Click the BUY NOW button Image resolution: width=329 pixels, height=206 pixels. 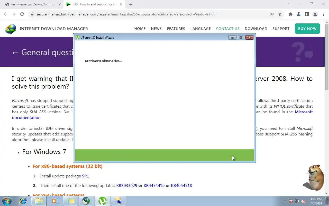pos(307,29)
